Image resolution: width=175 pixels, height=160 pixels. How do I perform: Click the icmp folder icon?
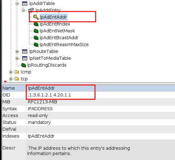tap(17, 72)
